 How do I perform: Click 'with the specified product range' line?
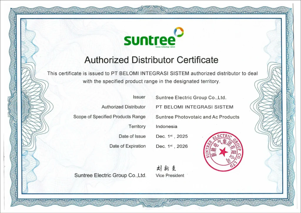(152, 81)
